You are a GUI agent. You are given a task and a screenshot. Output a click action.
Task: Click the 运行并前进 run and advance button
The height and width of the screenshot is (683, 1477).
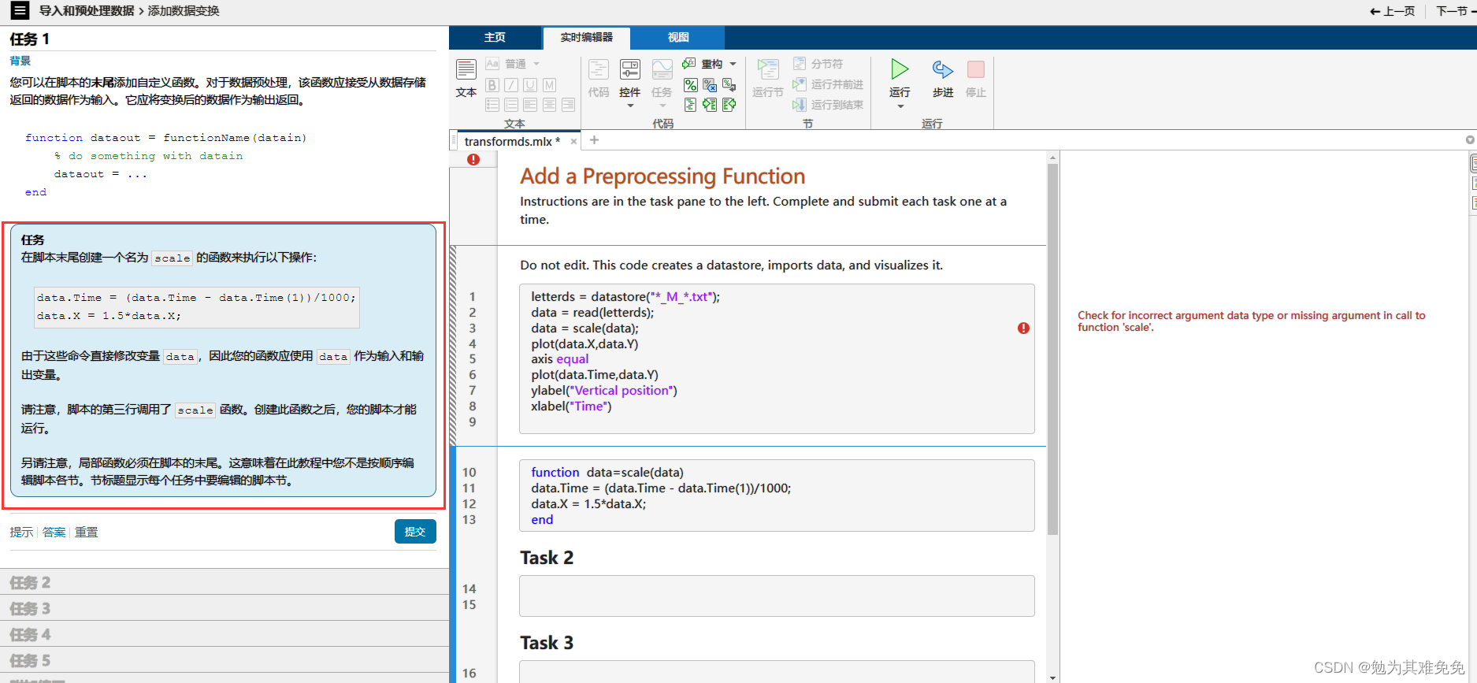click(828, 84)
